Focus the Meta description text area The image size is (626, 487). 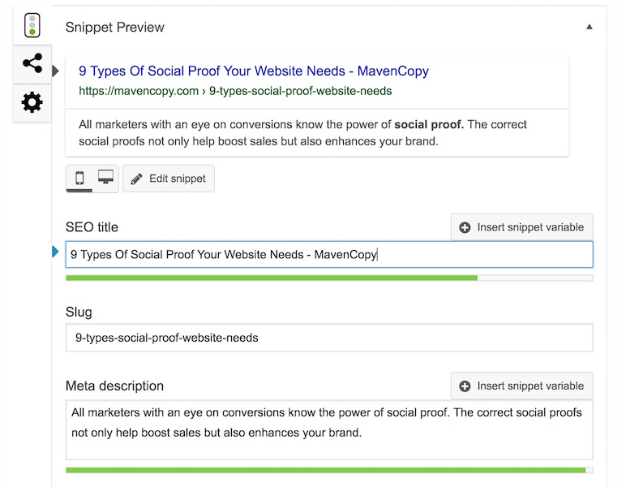[329, 430]
